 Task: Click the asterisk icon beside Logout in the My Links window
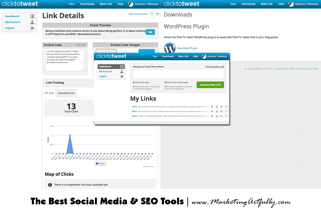[122, 77]
